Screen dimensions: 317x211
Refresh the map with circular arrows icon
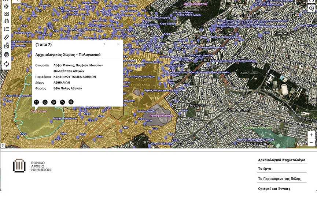(x=7, y=64)
